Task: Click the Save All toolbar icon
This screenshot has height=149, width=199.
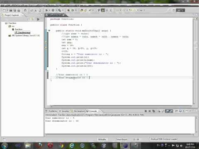Action: [15, 10]
